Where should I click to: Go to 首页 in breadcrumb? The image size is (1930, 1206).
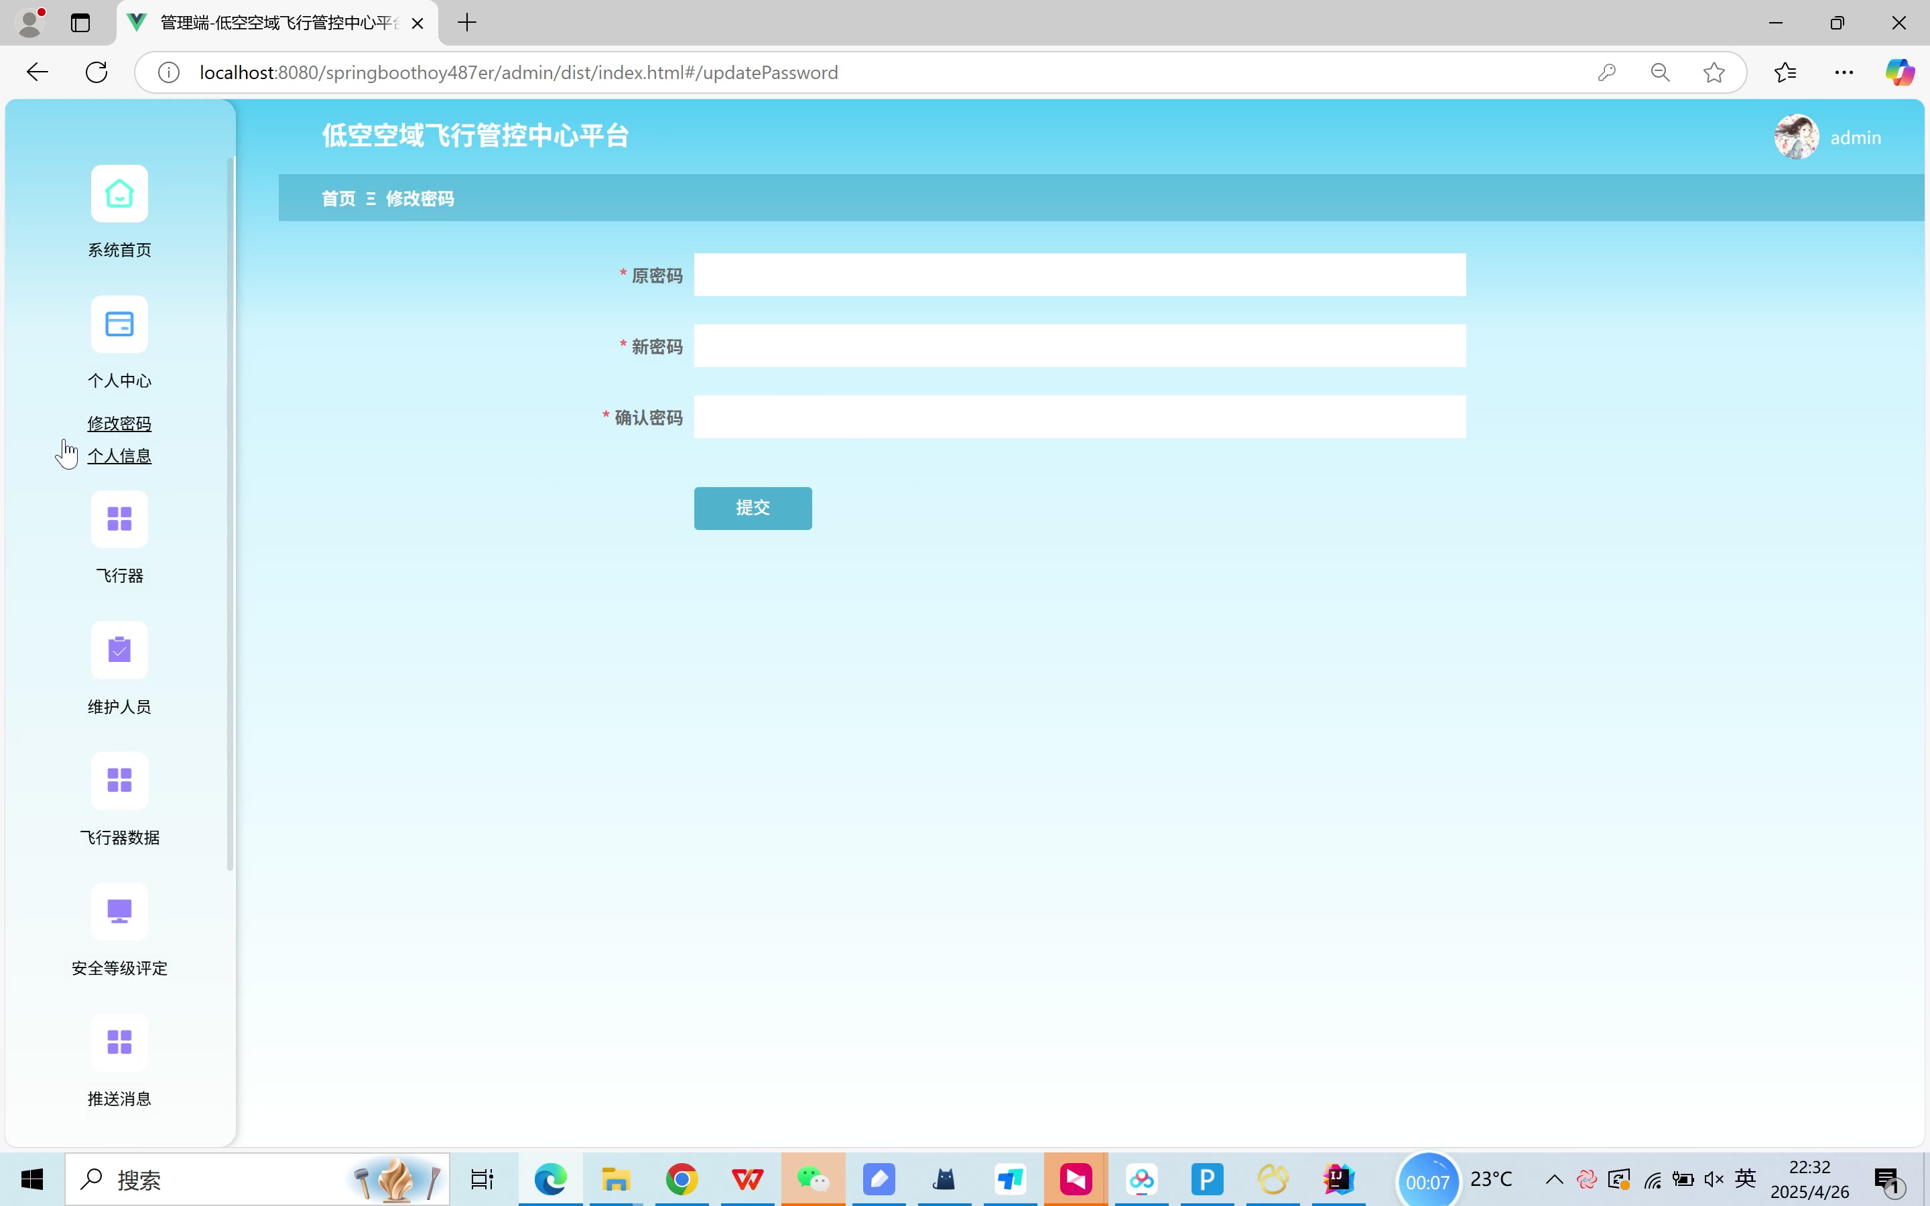coord(338,198)
